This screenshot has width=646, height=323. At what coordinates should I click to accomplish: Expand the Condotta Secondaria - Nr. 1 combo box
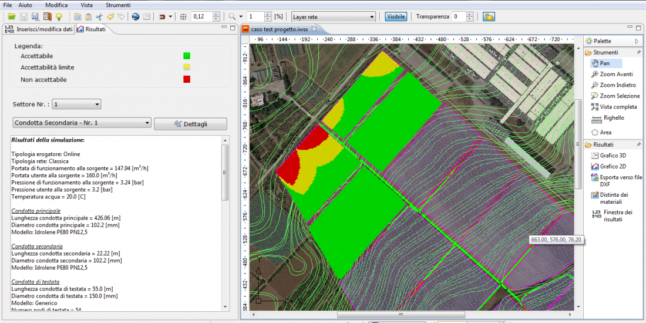tap(82, 123)
